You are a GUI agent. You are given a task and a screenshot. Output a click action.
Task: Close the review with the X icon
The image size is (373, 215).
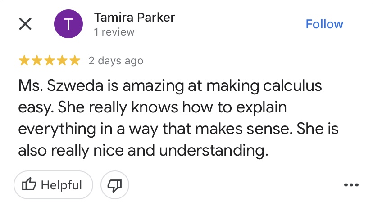[x=25, y=24]
